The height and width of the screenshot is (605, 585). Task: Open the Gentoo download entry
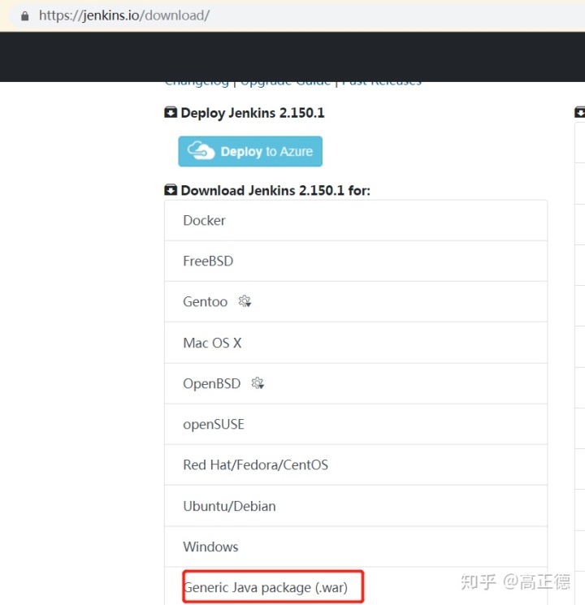click(356, 302)
